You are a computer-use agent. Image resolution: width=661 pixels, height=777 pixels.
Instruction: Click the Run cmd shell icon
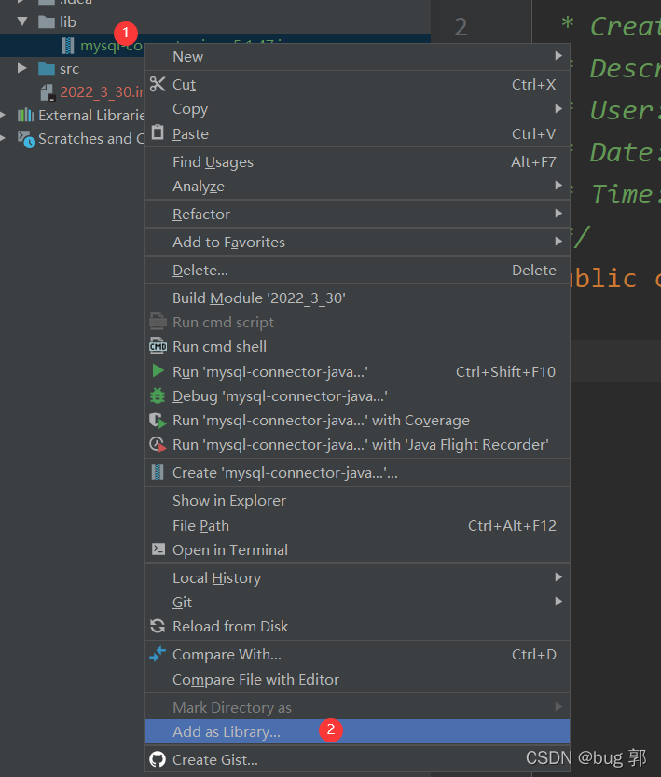click(x=158, y=346)
